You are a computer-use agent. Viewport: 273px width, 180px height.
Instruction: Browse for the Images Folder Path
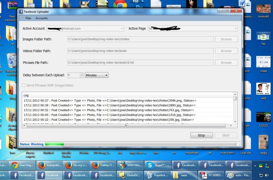coord(226,39)
